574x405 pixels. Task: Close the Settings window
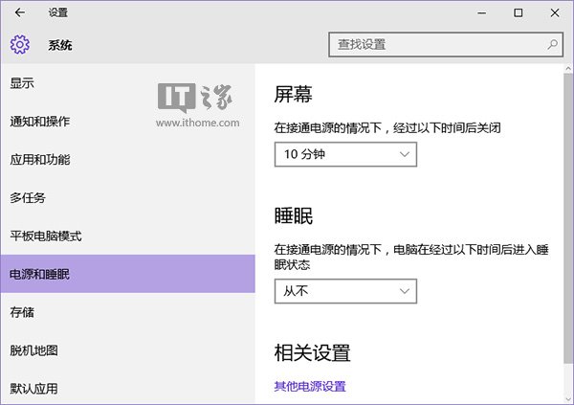[555, 13]
